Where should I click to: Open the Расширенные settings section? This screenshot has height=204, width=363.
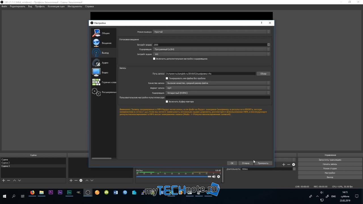click(x=104, y=92)
